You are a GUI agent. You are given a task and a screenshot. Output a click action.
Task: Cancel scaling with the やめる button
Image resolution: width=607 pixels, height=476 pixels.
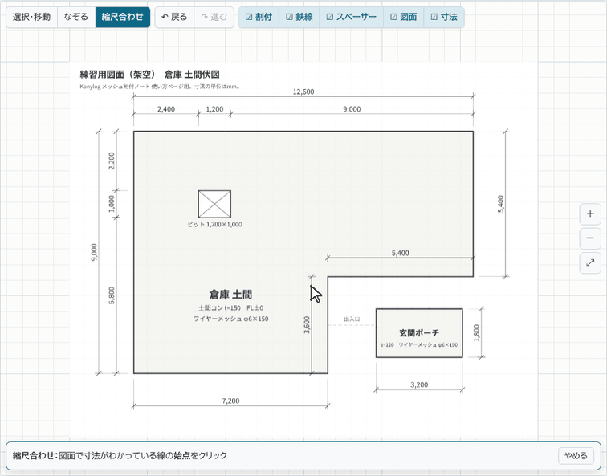pyautogui.click(x=576, y=455)
